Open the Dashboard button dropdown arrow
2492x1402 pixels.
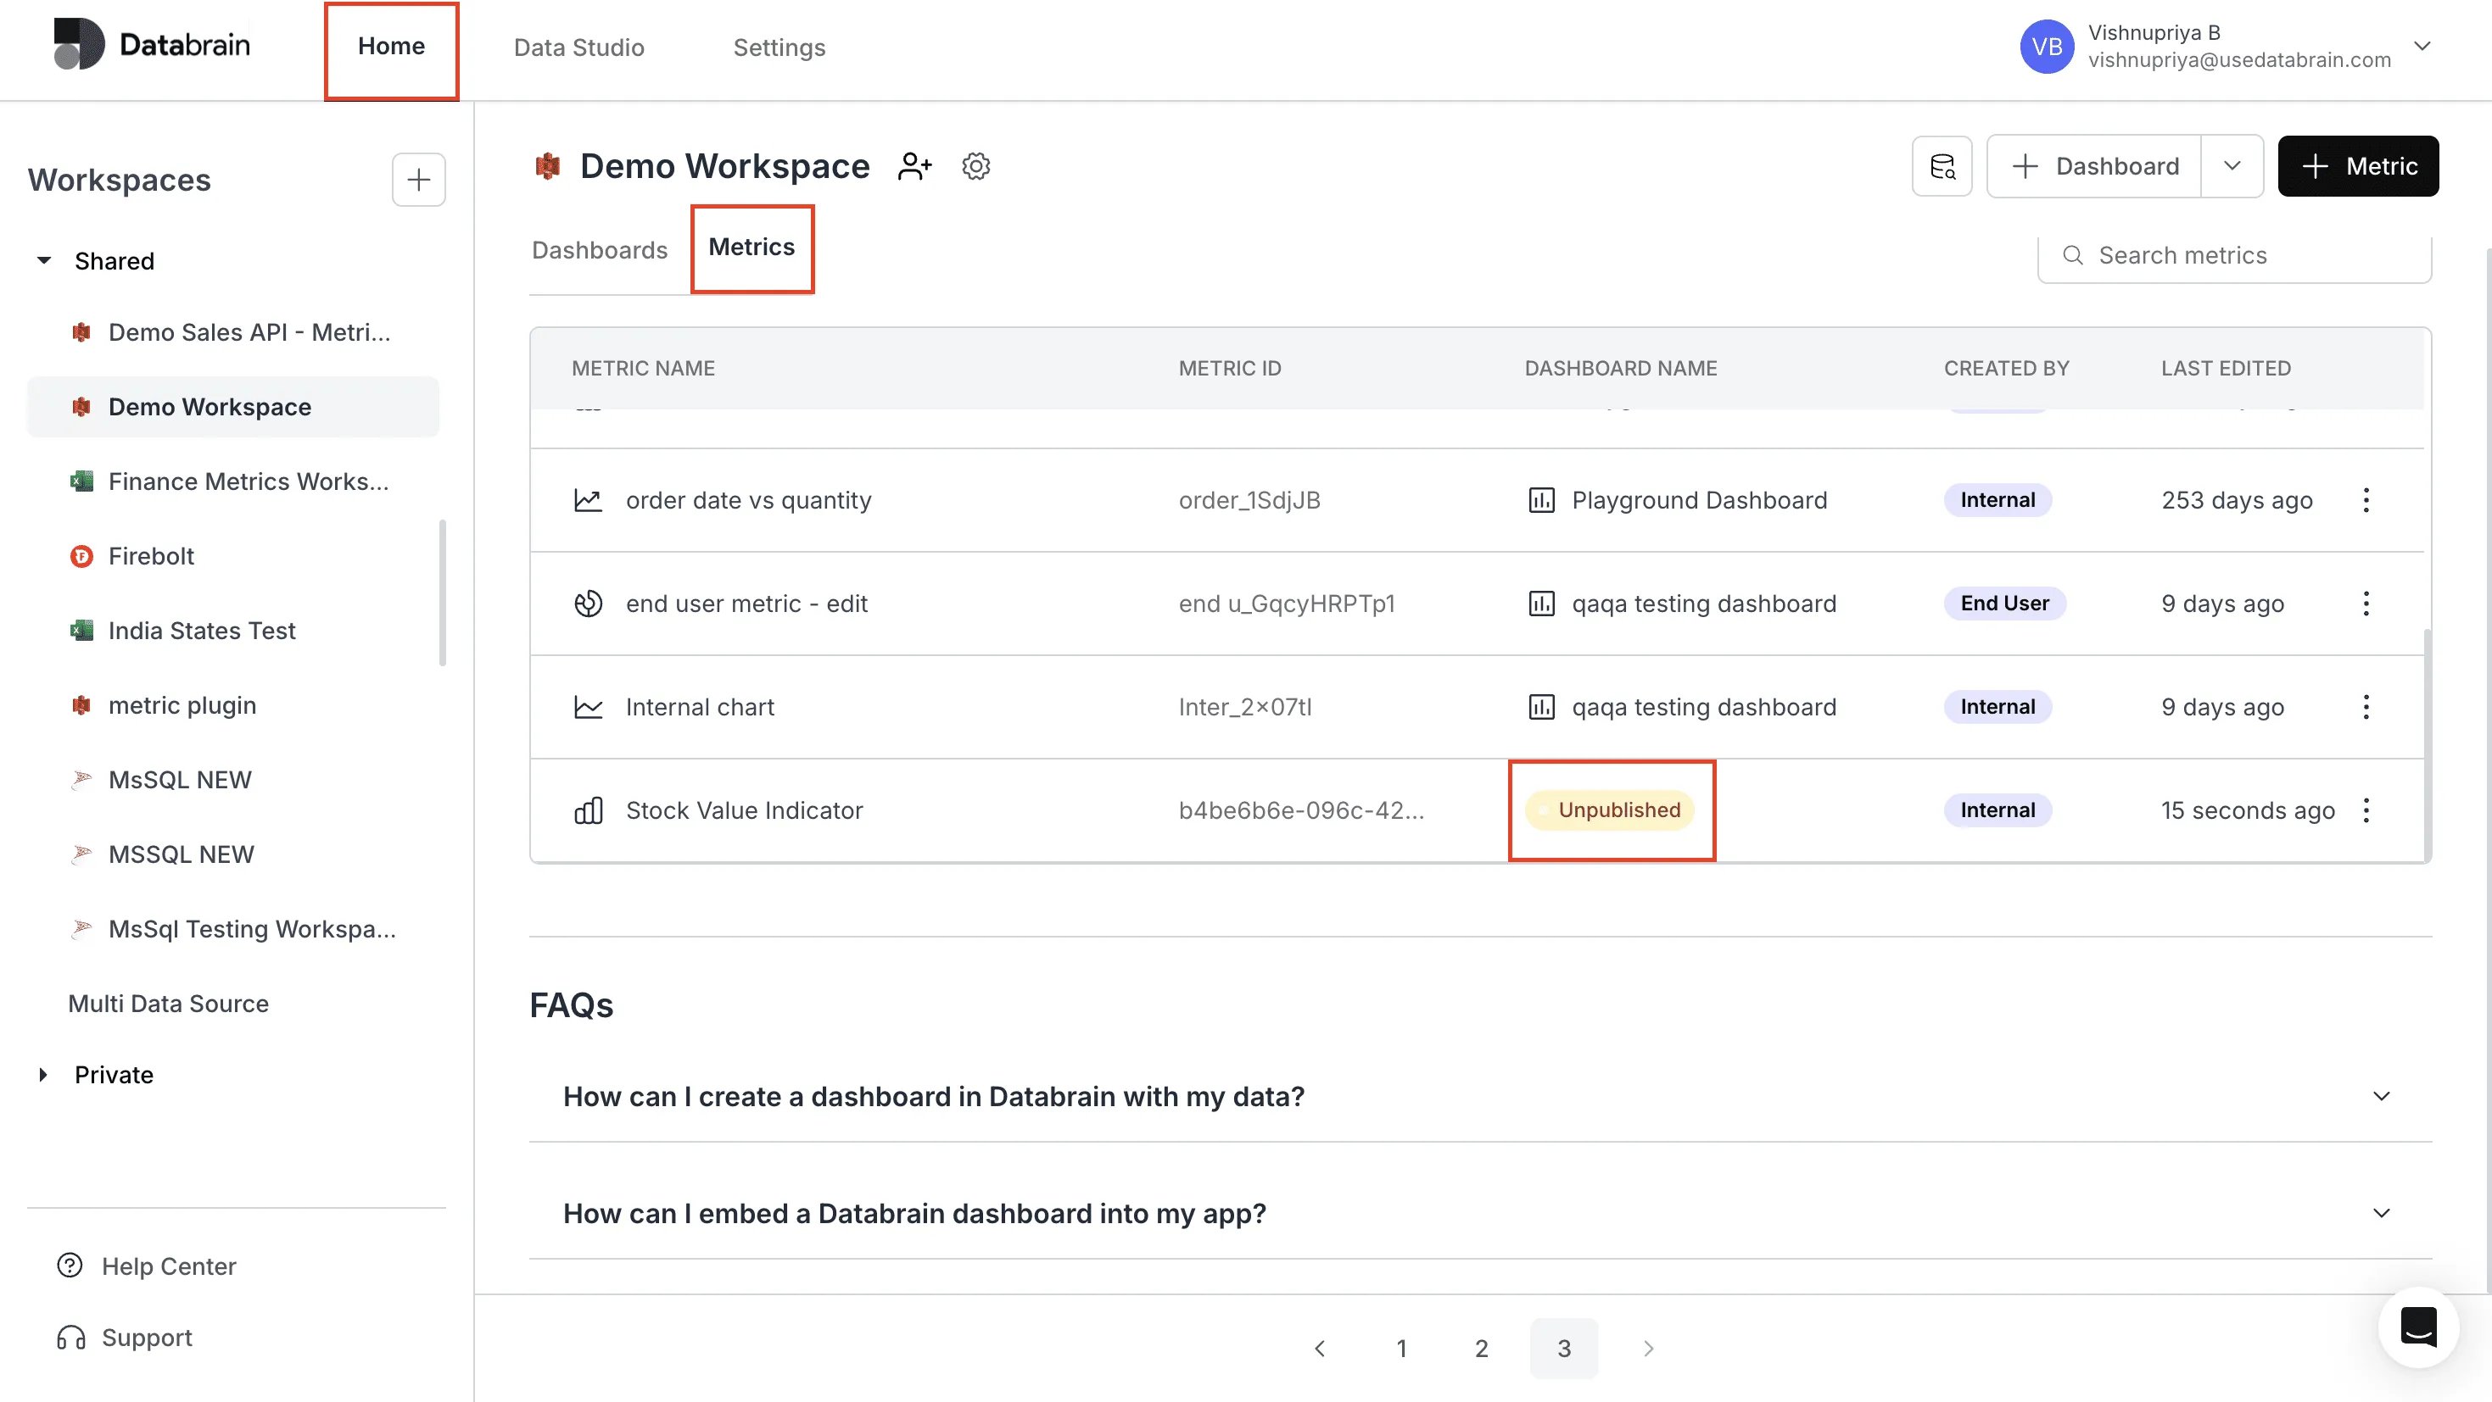(x=2232, y=166)
